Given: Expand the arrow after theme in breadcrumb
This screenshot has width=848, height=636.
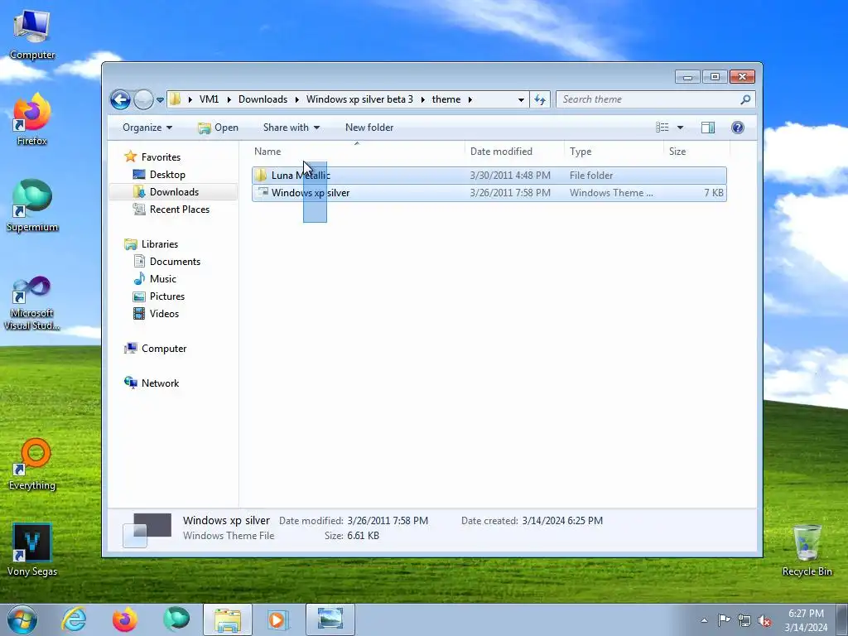Looking at the screenshot, I should click(x=470, y=99).
